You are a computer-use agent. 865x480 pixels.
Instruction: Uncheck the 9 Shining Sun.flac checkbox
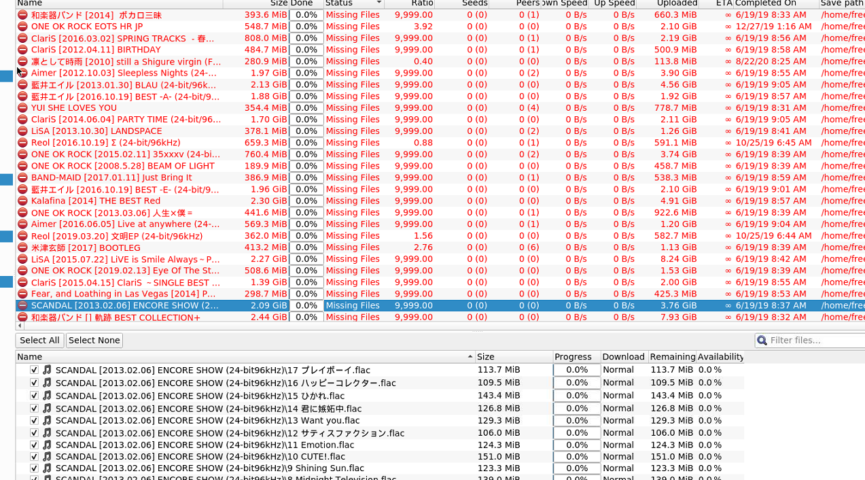[34, 468]
